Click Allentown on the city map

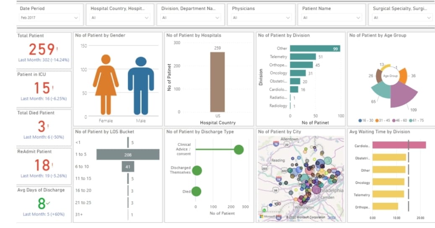[x=289, y=139]
